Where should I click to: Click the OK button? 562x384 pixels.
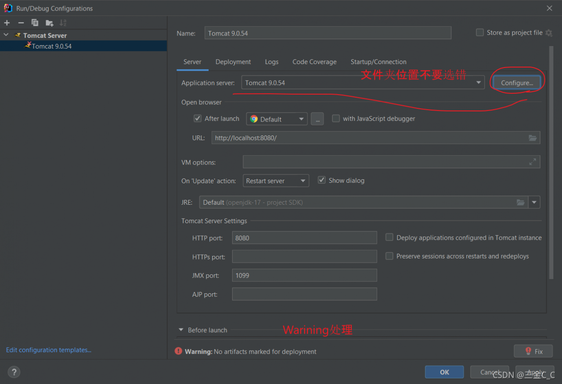click(x=444, y=372)
